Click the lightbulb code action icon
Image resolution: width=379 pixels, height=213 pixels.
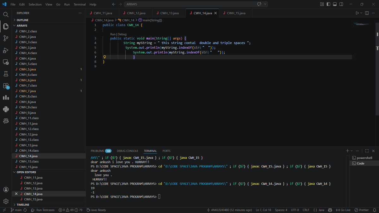(x=105, y=57)
